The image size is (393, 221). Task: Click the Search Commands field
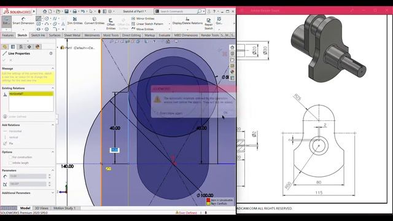click(179, 12)
